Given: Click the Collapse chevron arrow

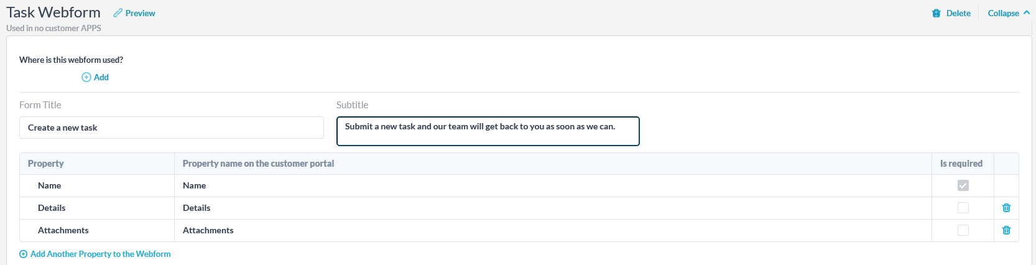Looking at the screenshot, I should [x=1027, y=12].
